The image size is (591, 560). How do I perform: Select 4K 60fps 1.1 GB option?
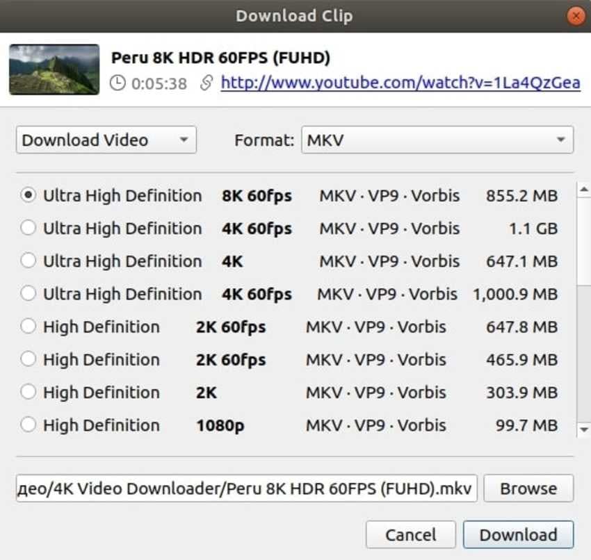pos(28,229)
